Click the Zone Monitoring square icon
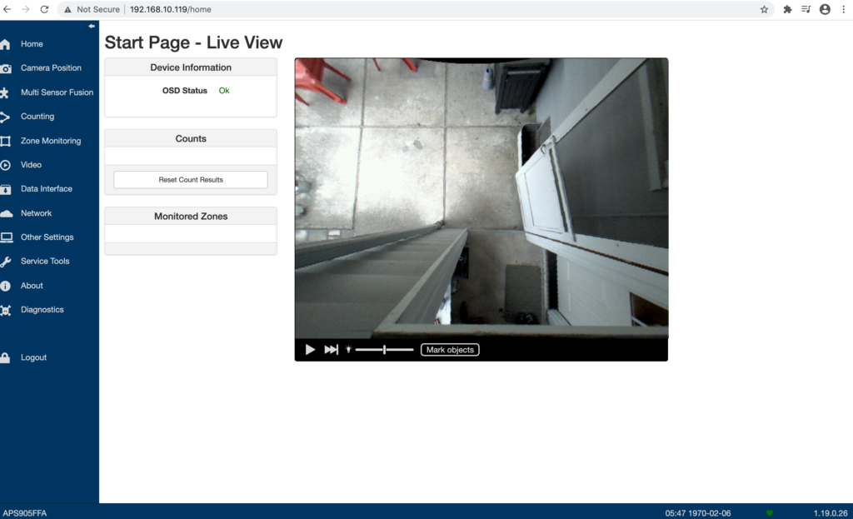Image resolution: width=853 pixels, height=519 pixels. 6,142
